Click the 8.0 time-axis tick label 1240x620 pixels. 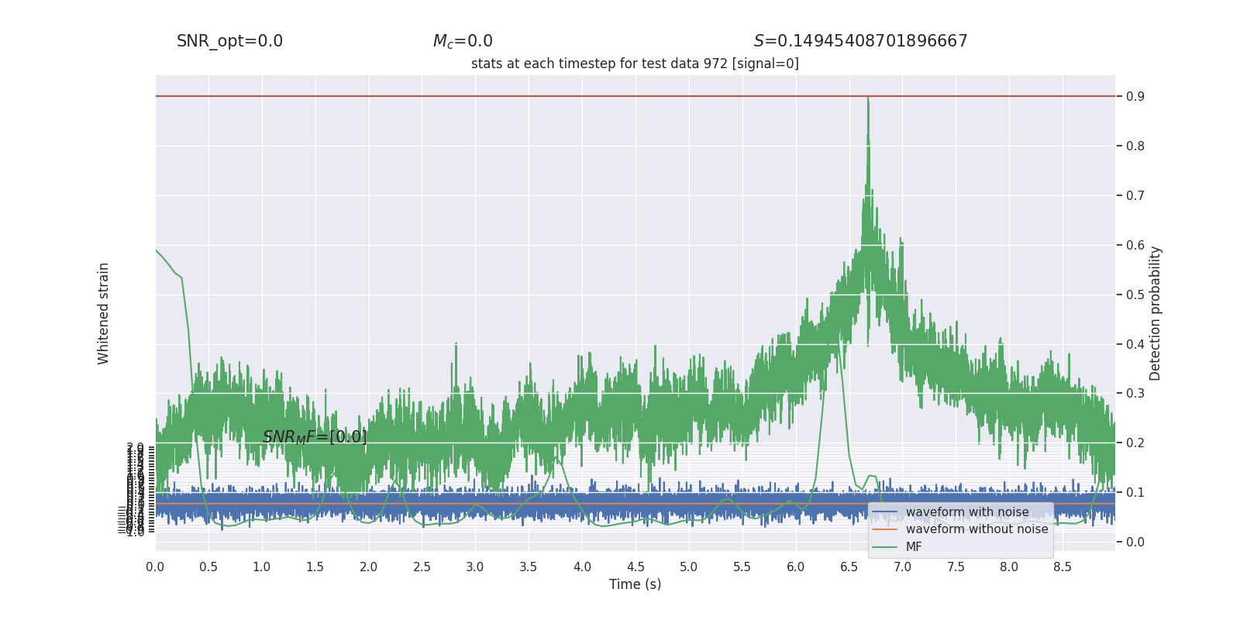coord(1009,567)
